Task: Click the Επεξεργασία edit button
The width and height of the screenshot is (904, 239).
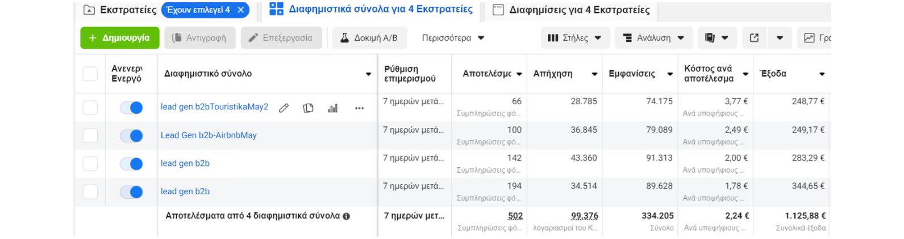Action: 281,38
